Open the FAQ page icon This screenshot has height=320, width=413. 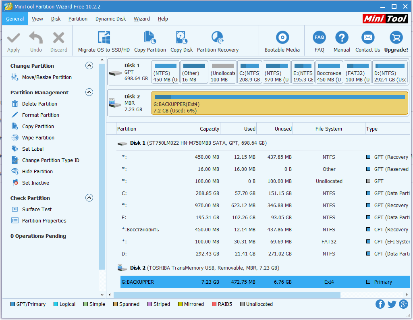[319, 37]
